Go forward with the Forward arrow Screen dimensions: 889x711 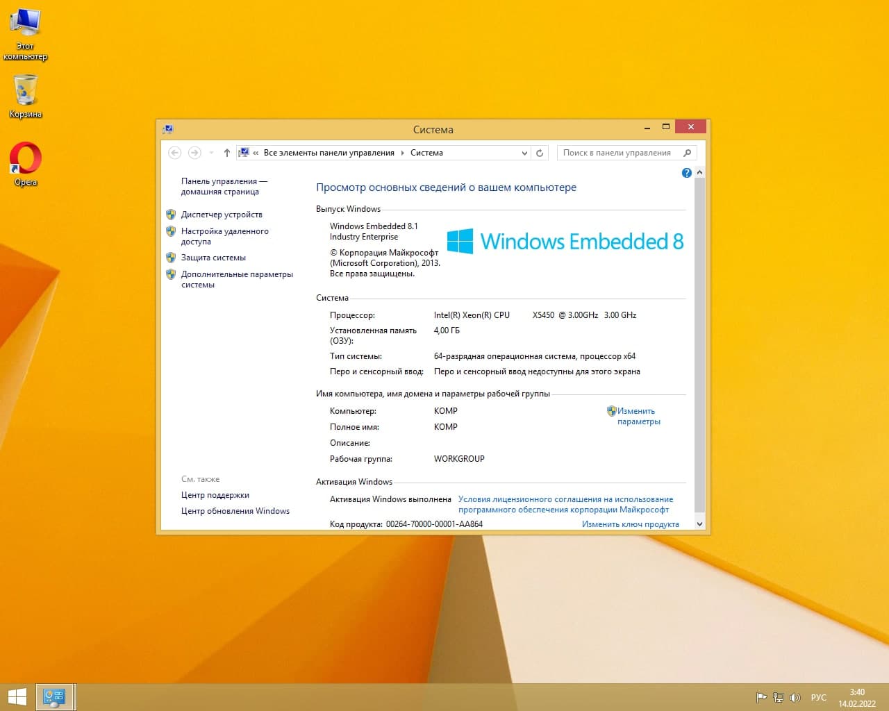point(194,153)
